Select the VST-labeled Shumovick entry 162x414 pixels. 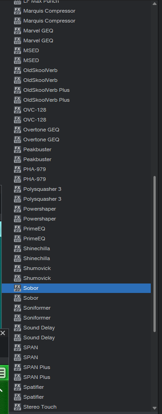(76, 278)
